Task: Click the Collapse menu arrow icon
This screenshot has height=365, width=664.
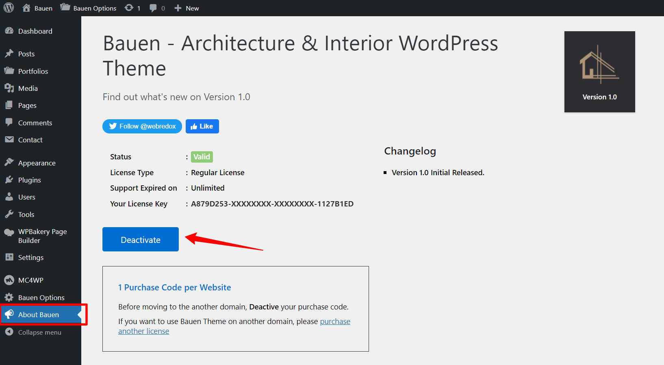Action: (x=9, y=332)
